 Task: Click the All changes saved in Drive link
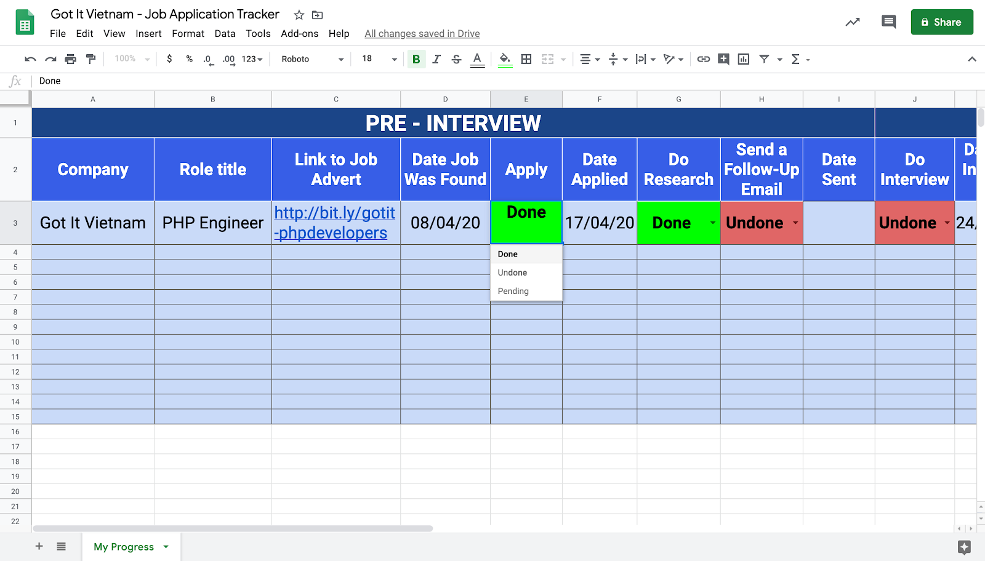click(x=422, y=34)
